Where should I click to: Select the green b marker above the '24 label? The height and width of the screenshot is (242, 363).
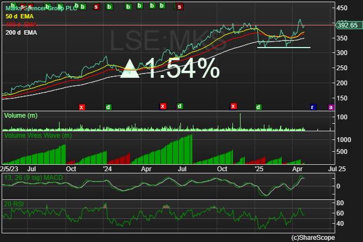click(109, 7)
